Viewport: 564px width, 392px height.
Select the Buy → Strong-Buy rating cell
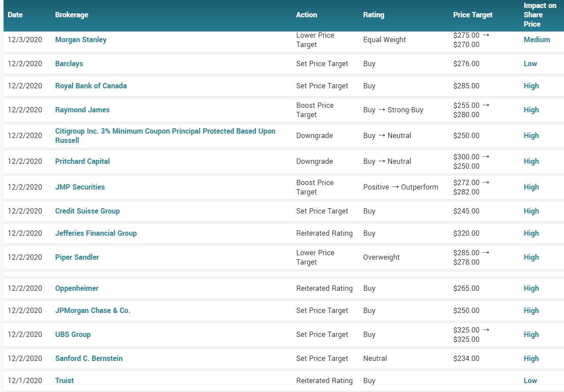click(393, 110)
